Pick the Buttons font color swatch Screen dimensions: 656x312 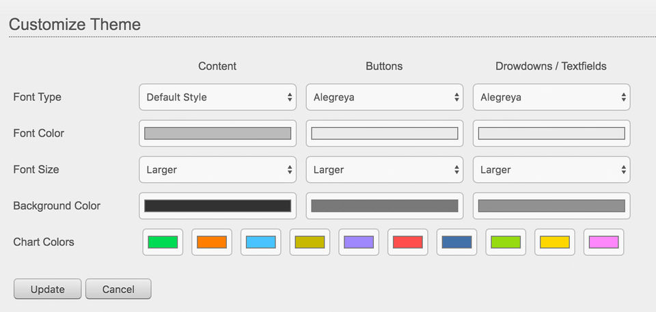tap(384, 133)
